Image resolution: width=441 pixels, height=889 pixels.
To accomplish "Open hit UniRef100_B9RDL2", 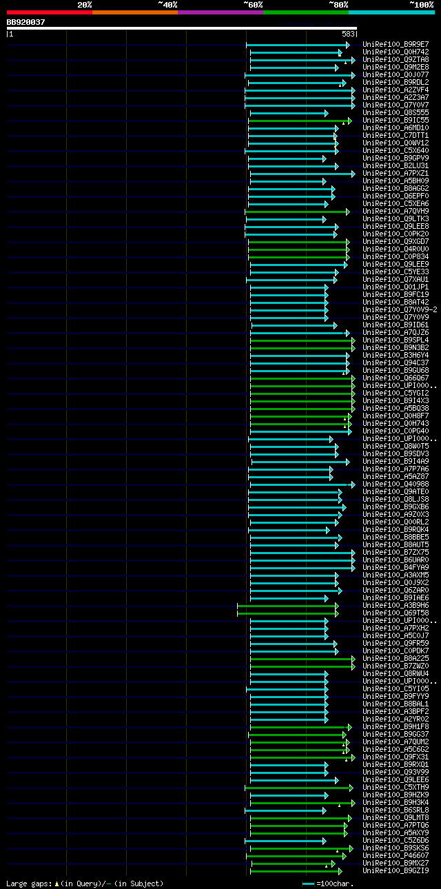I will [396, 82].
